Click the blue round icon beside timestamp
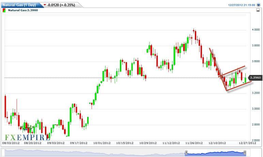This screenshot has height=157, width=263. [x=258, y=5]
